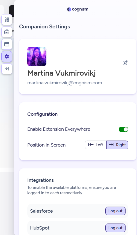137x235 pixels.
Task: Log out of Salesforce
Action: click(x=115, y=211)
